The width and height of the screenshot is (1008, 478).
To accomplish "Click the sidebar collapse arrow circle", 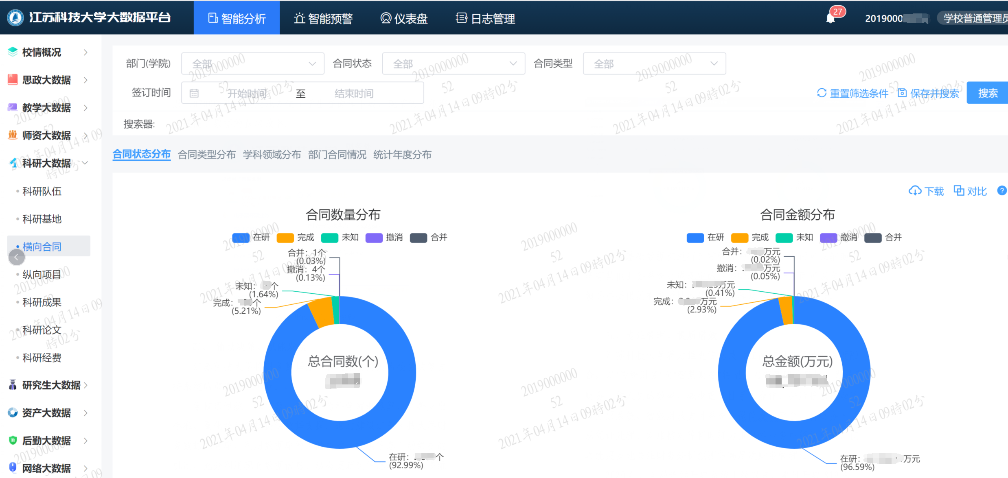I will click(17, 257).
